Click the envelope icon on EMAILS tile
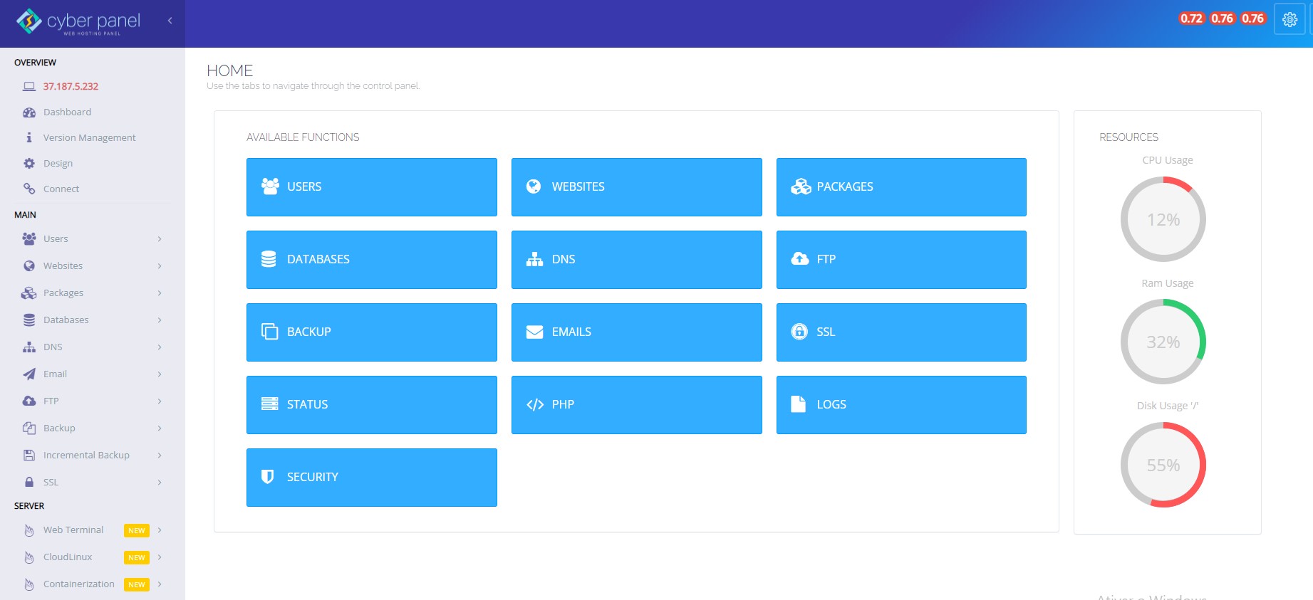The image size is (1313, 600). 534,332
